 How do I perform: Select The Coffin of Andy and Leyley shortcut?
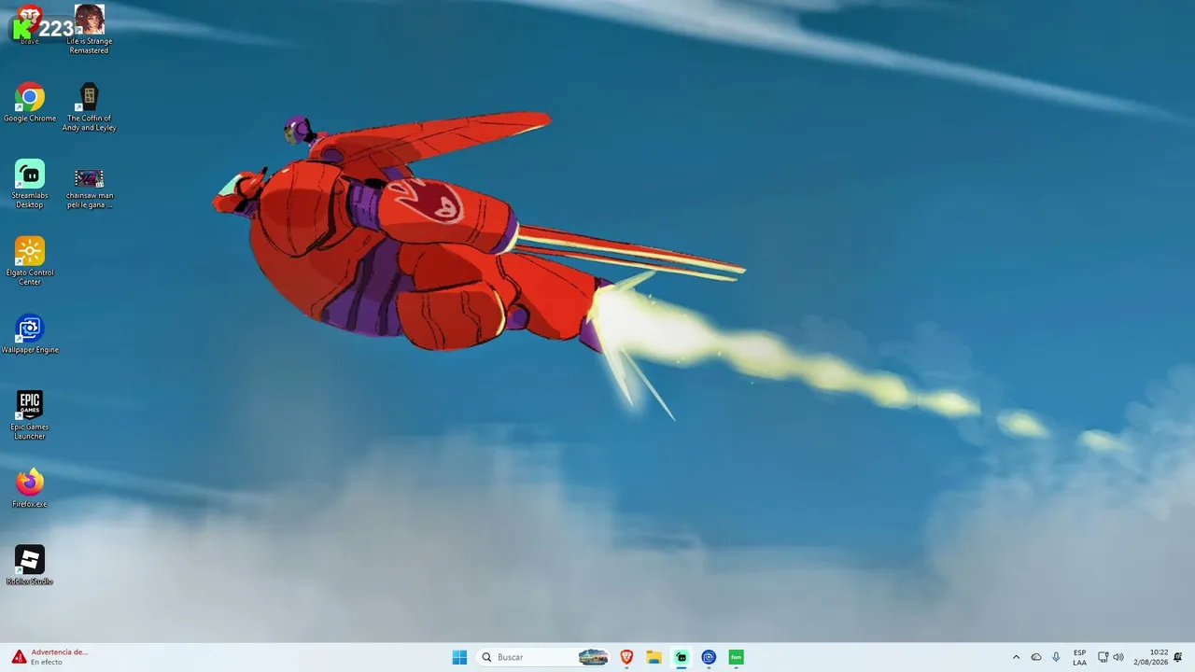click(90, 107)
